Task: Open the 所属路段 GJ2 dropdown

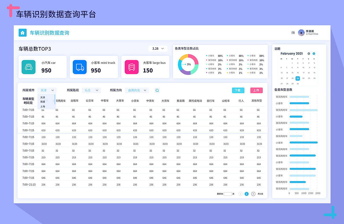Action: pyautogui.click(x=91, y=90)
